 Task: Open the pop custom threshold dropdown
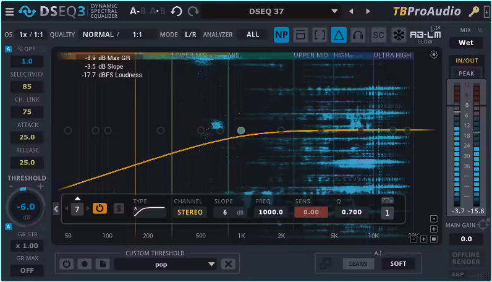pyautogui.click(x=166, y=265)
